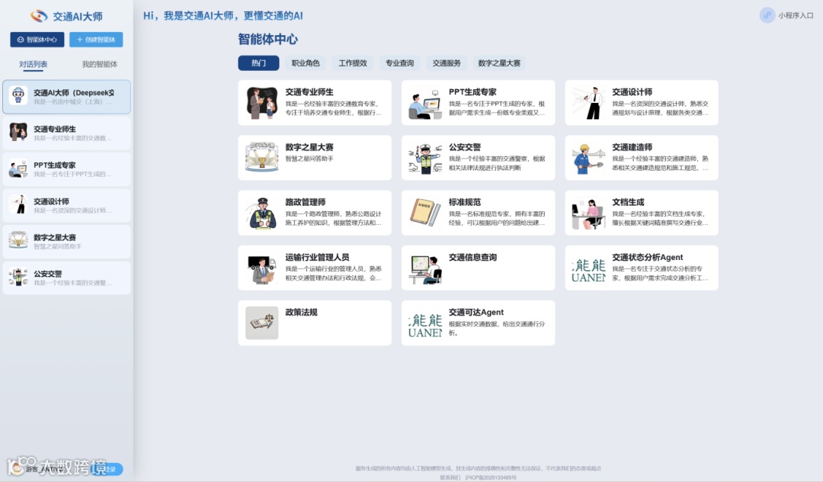Click sidebar PPT生成专家 avatar icon
The height and width of the screenshot is (482, 823).
18,169
